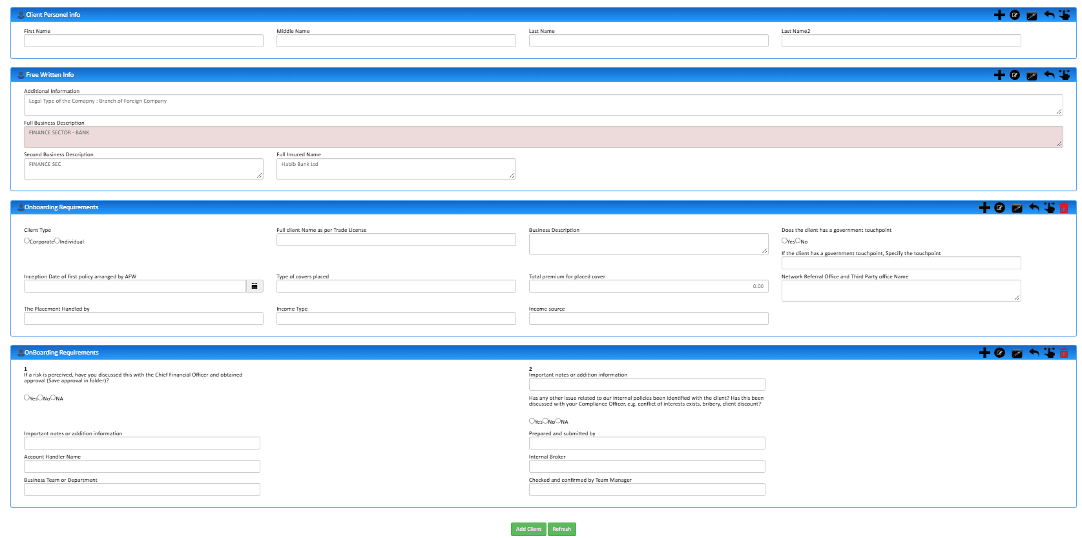Click the plus icon in Onboarding Requirements header
The width and height of the screenshot is (1082, 538).
coord(984,207)
